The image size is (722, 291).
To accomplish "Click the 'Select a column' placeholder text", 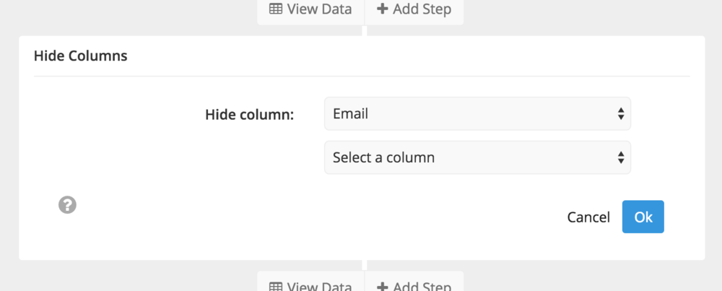I will click(x=383, y=157).
